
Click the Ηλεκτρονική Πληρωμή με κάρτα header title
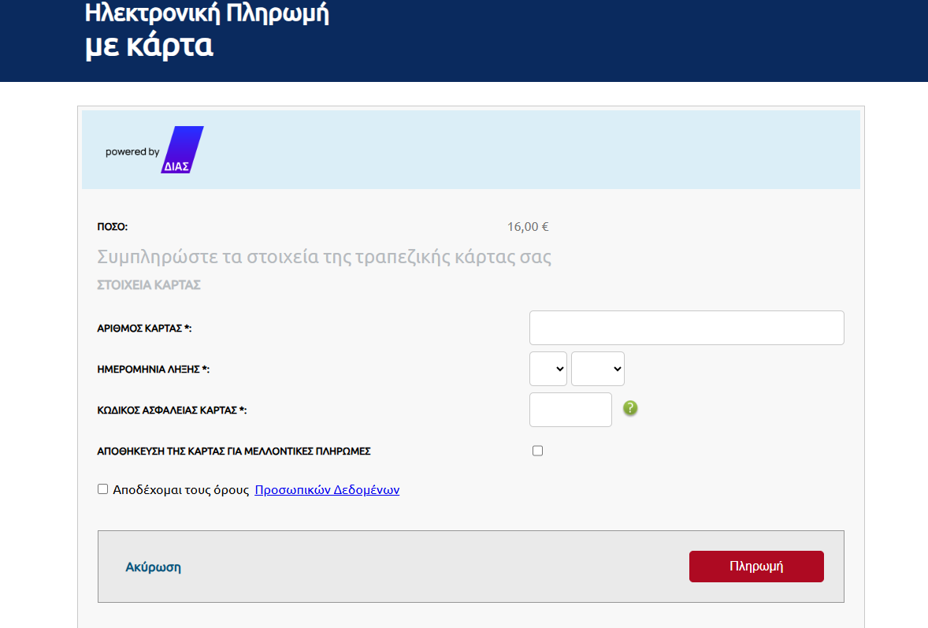[206, 30]
